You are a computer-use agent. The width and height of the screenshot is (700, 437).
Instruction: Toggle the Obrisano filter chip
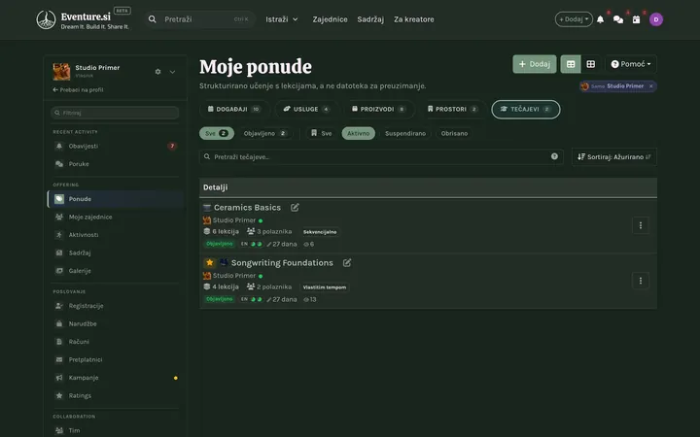[454, 133]
